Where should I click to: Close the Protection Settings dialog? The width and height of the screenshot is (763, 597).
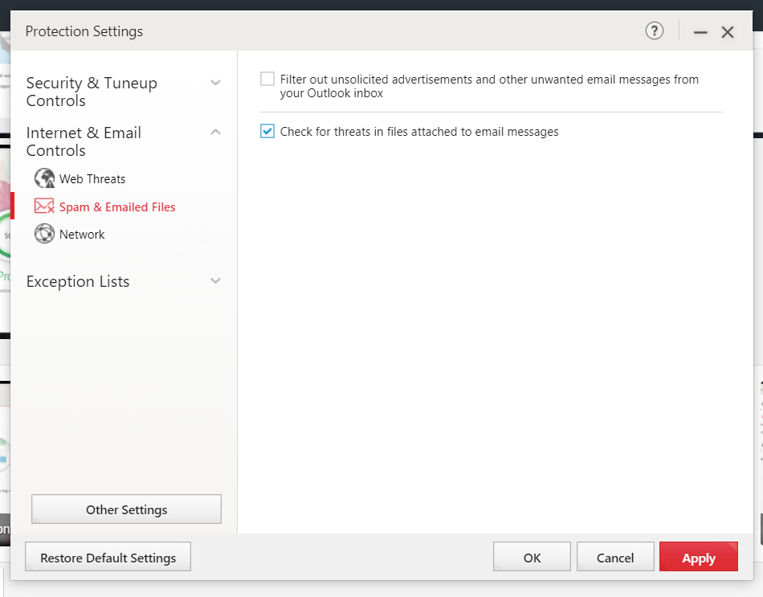(x=728, y=32)
